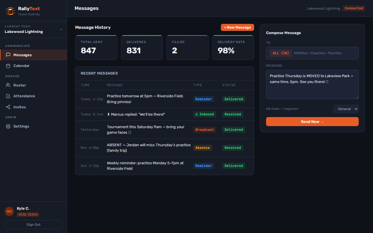Click the Settings gear icon

pos(8,126)
